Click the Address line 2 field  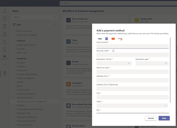pyautogui.click(x=132, y=89)
